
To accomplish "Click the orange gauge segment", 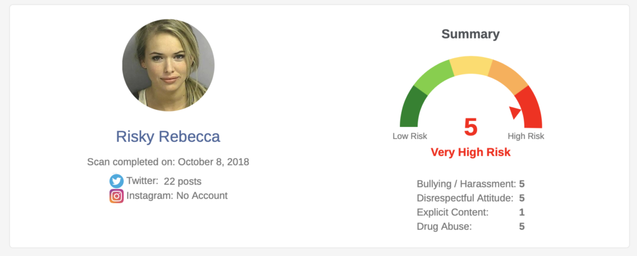I will tap(506, 77).
